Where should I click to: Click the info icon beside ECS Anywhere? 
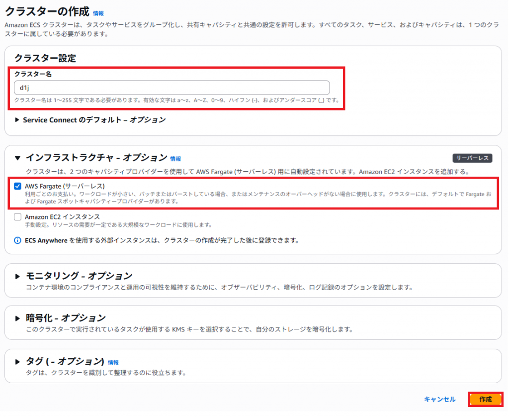(18, 240)
